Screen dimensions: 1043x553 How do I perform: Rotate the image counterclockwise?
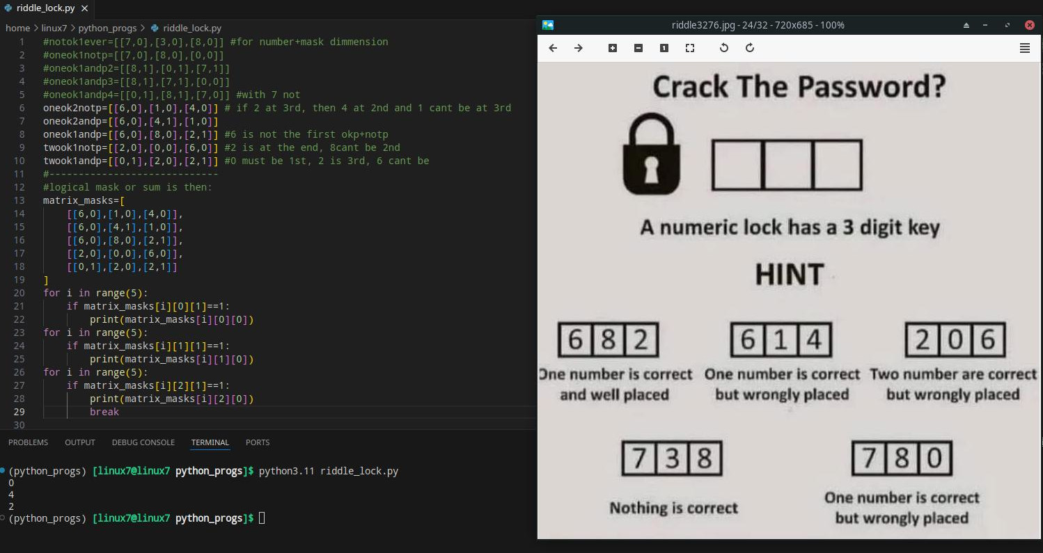click(723, 48)
